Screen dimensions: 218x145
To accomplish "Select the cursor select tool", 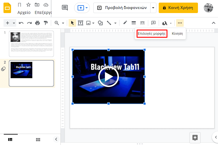I will click(x=72, y=23).
